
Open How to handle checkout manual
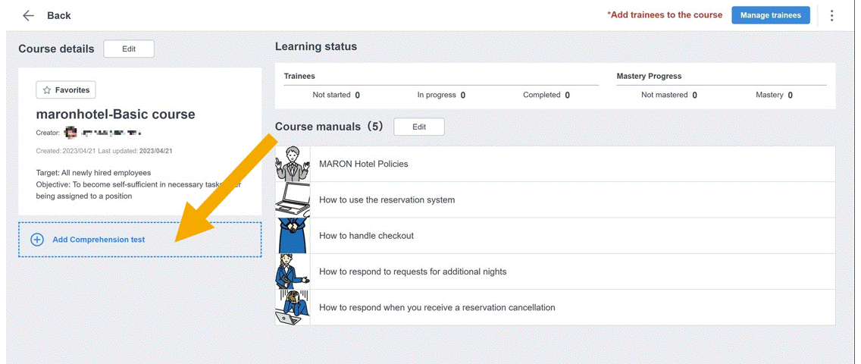click(366, 236)
